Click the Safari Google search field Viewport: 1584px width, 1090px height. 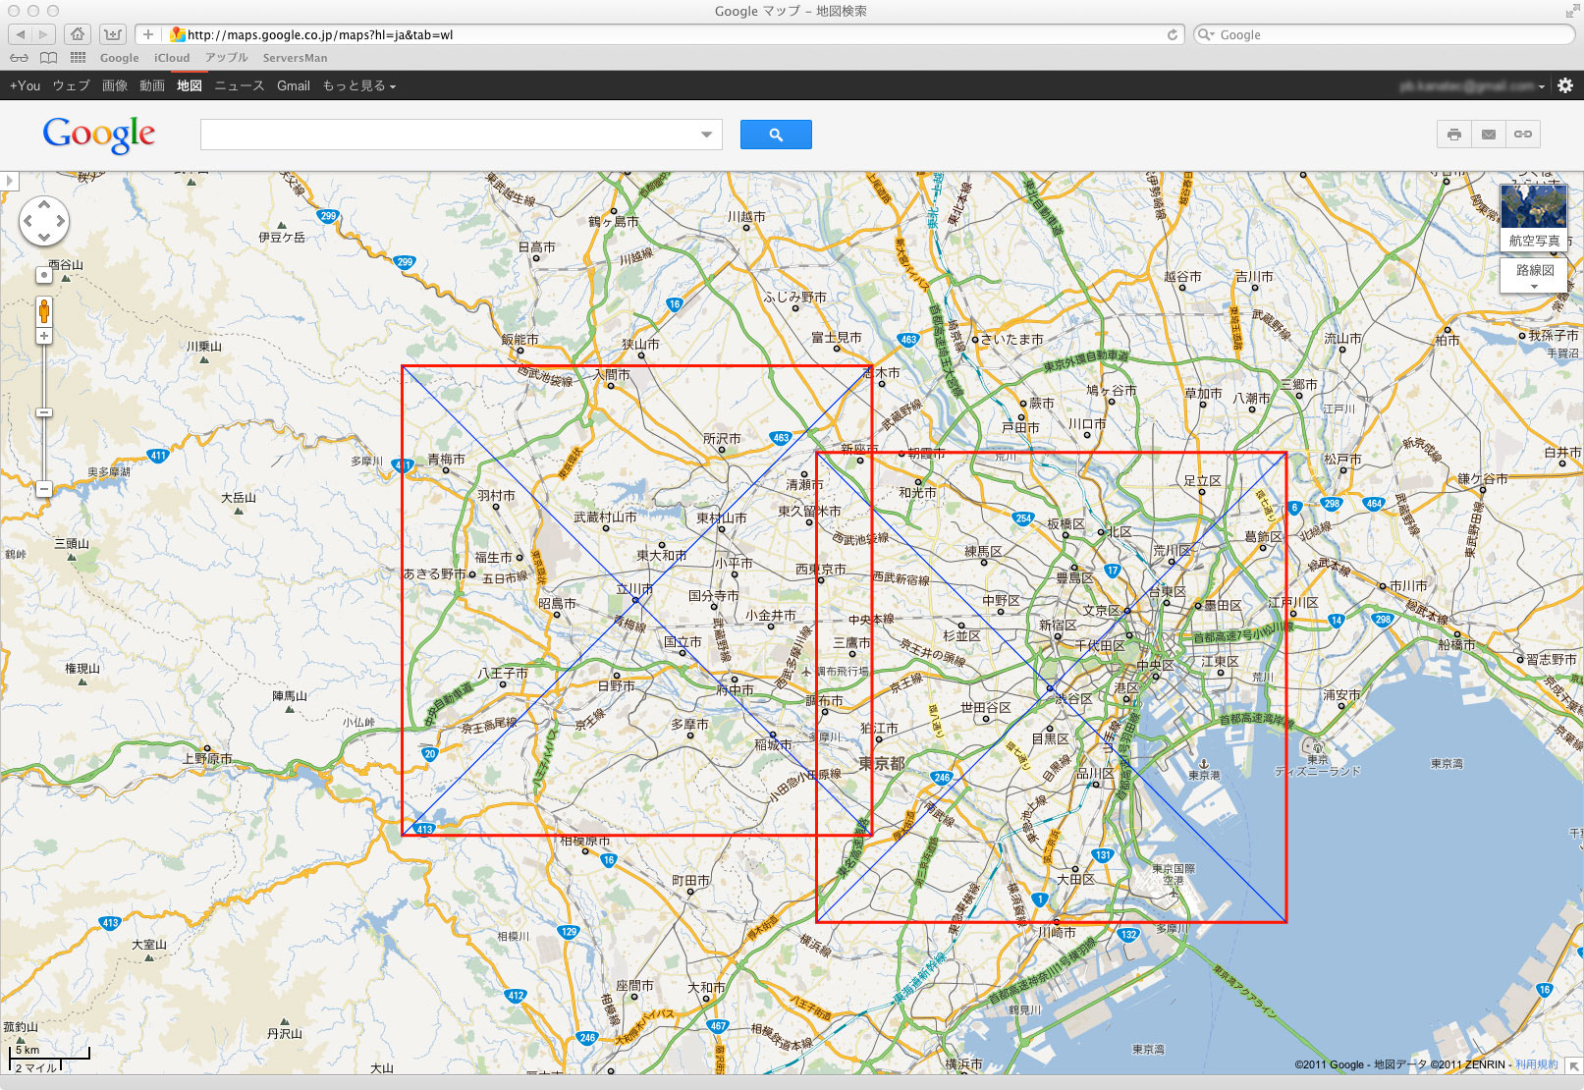pos(1384,34)
